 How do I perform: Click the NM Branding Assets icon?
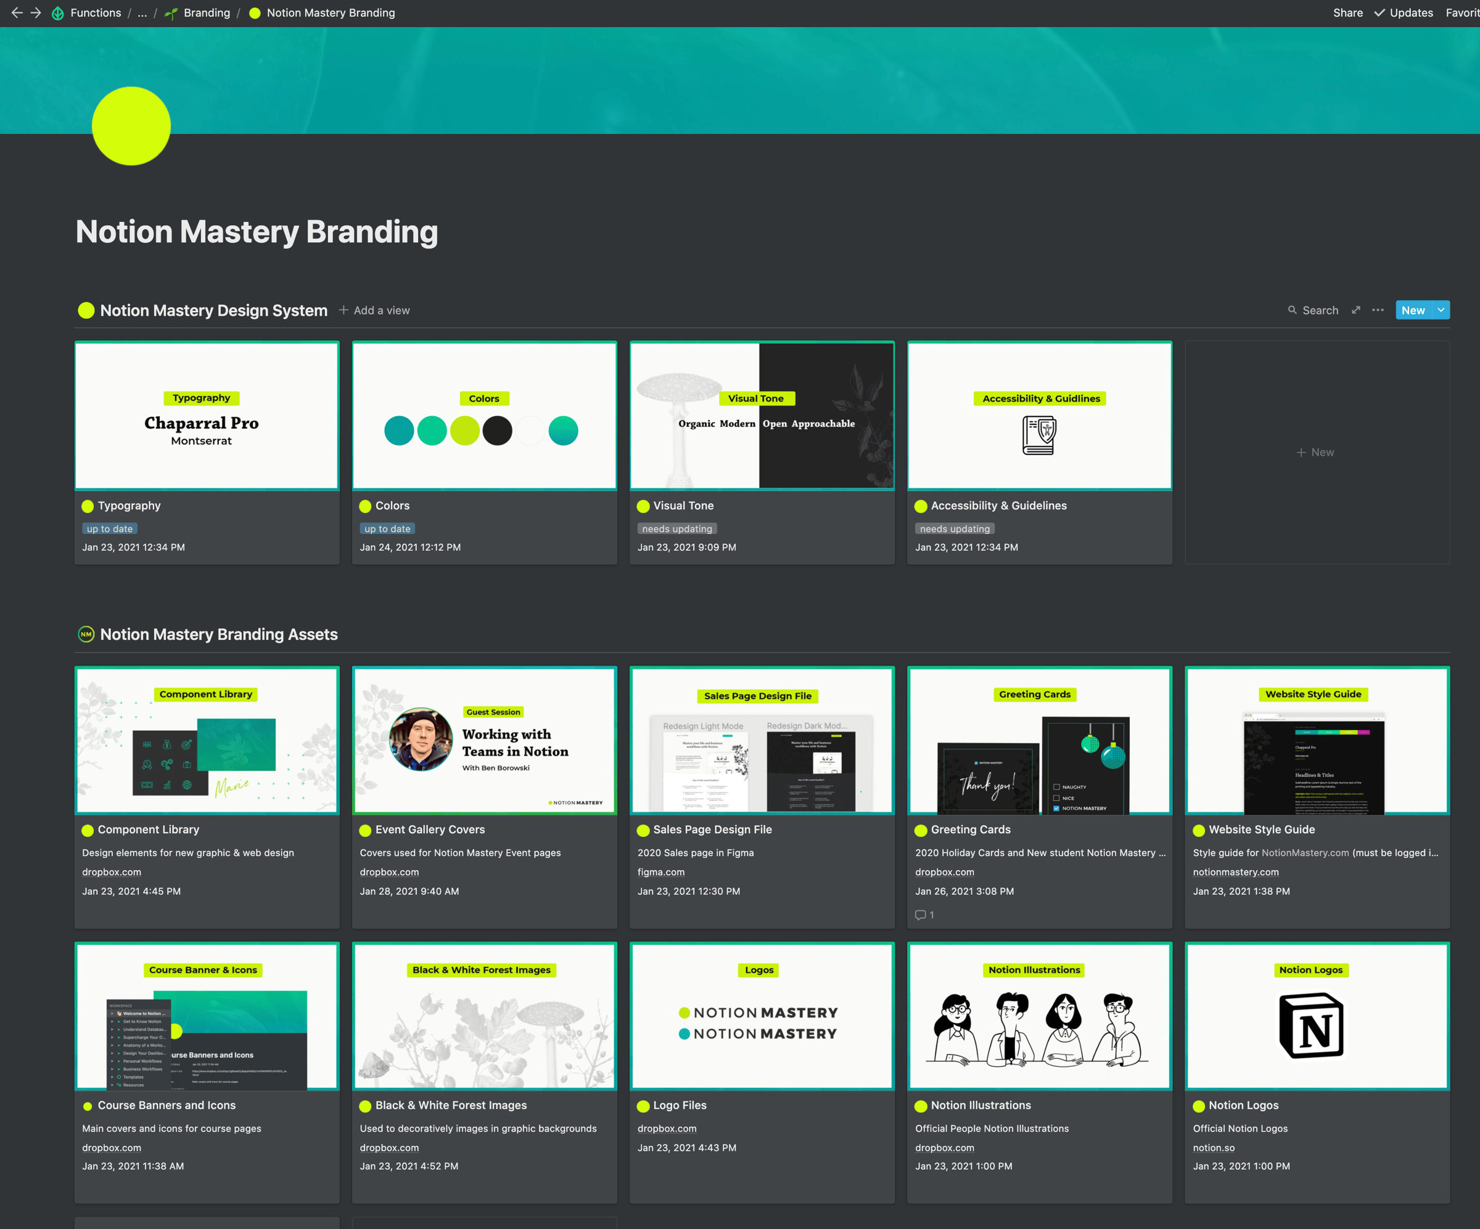coord(86,634)
